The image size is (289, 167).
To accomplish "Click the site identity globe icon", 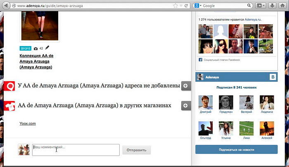I will (x=14, y=6).
